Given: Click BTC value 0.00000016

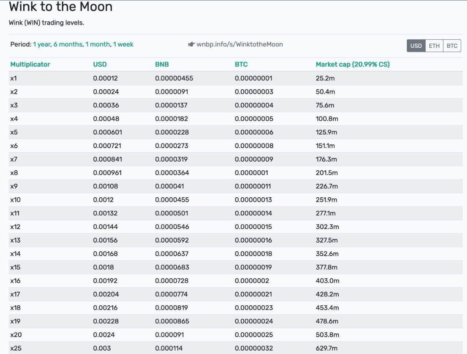Looking at the screenshot, I should tap(253, 240).
